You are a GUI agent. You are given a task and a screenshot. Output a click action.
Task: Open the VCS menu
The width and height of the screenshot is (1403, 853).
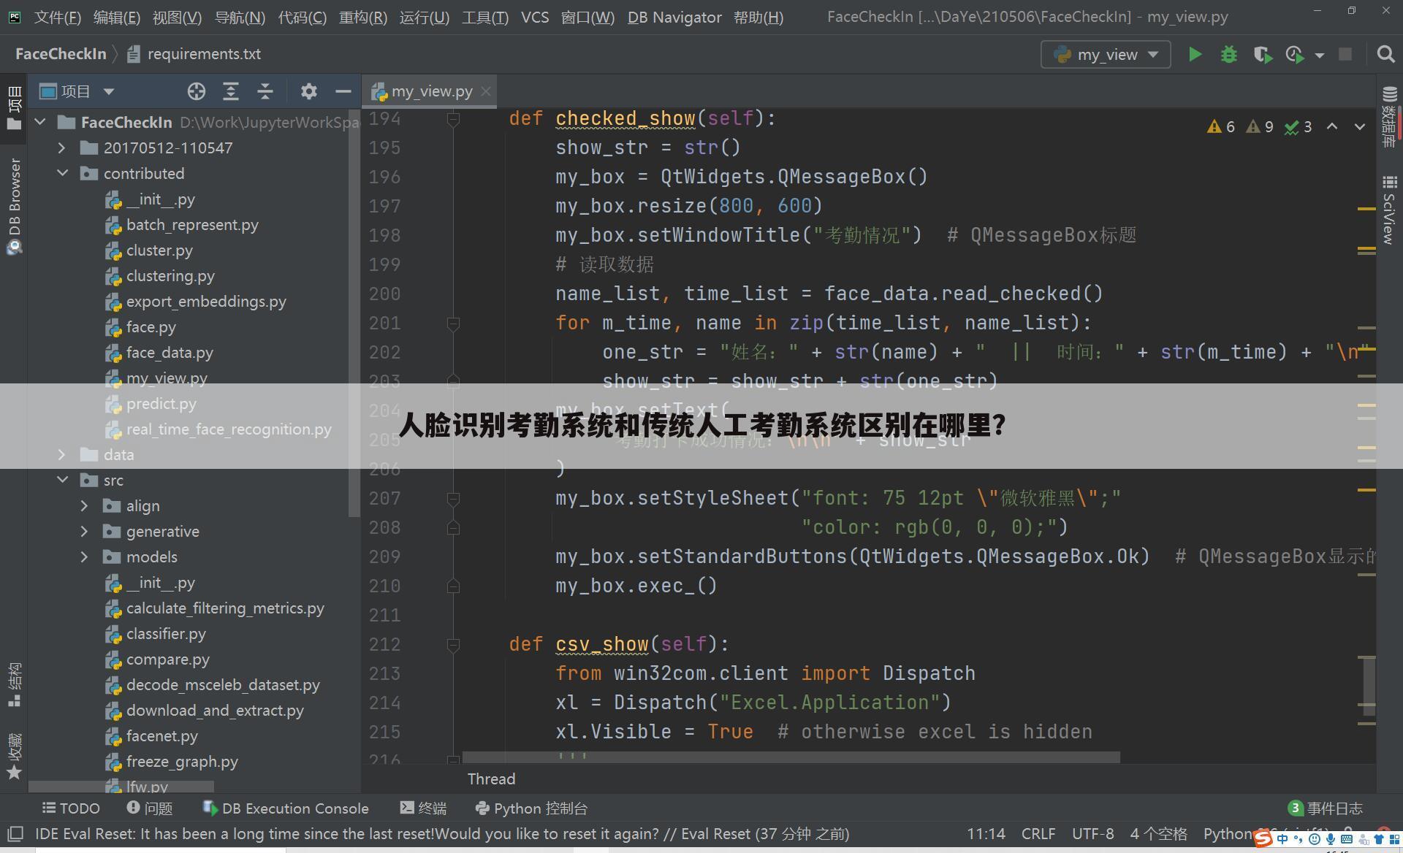coord(535,17)
